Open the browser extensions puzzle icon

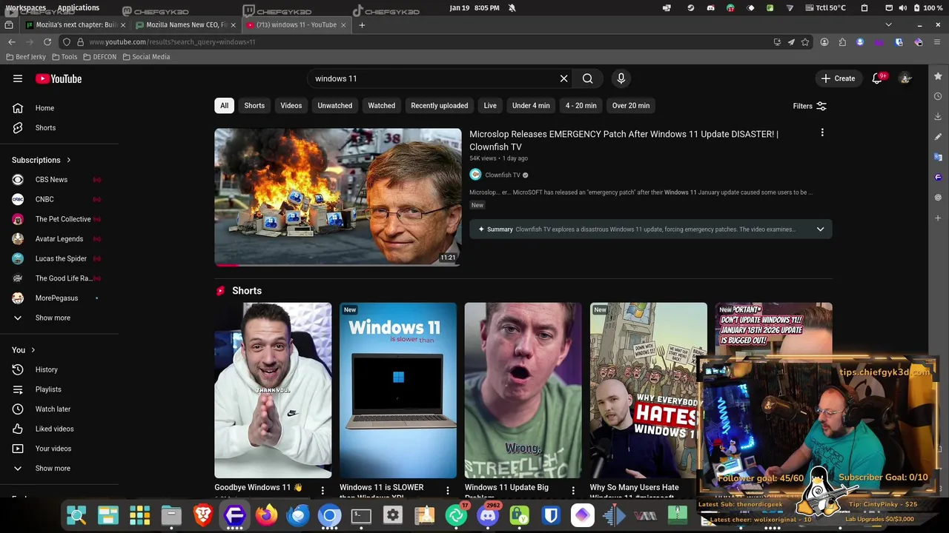click(842, 42)
